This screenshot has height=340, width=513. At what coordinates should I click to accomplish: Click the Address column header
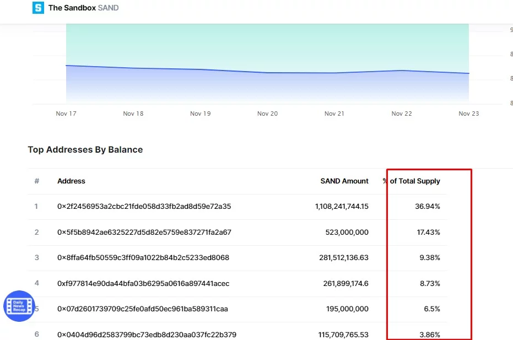click(71, 181)
